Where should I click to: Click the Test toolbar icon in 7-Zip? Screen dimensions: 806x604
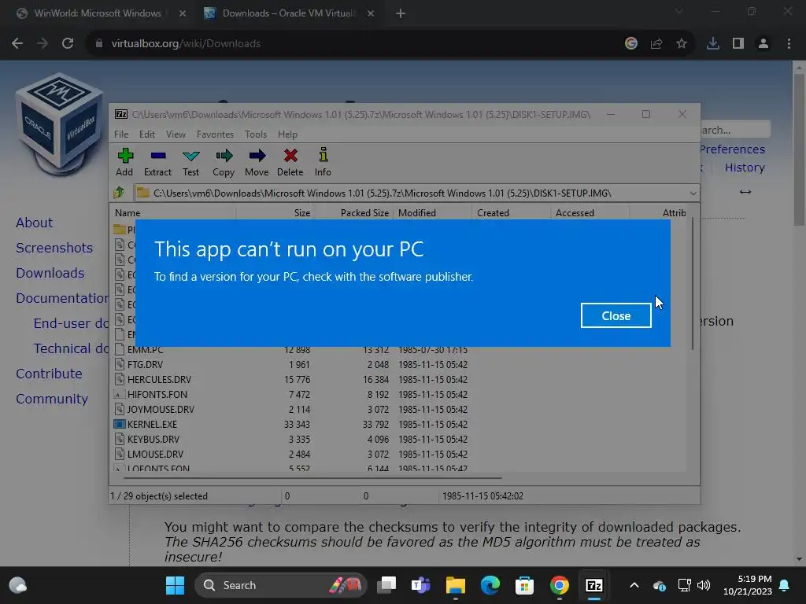pyautogui.click(x=190, y=162)
